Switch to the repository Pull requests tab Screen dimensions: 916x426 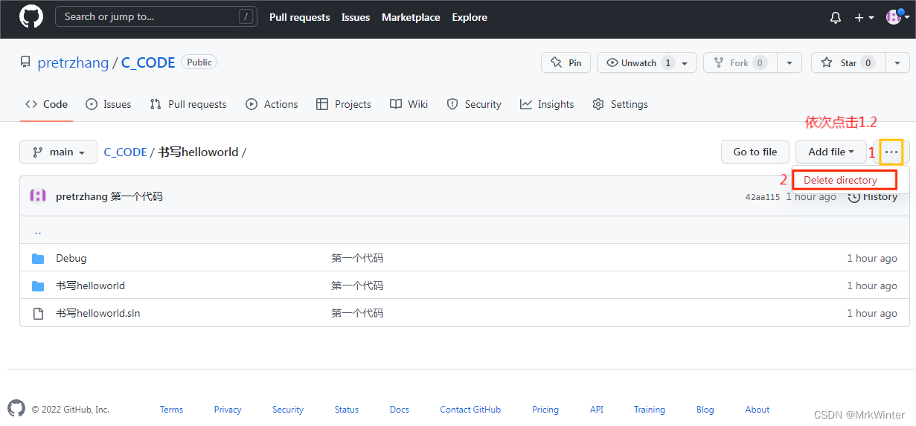(188, 104)
